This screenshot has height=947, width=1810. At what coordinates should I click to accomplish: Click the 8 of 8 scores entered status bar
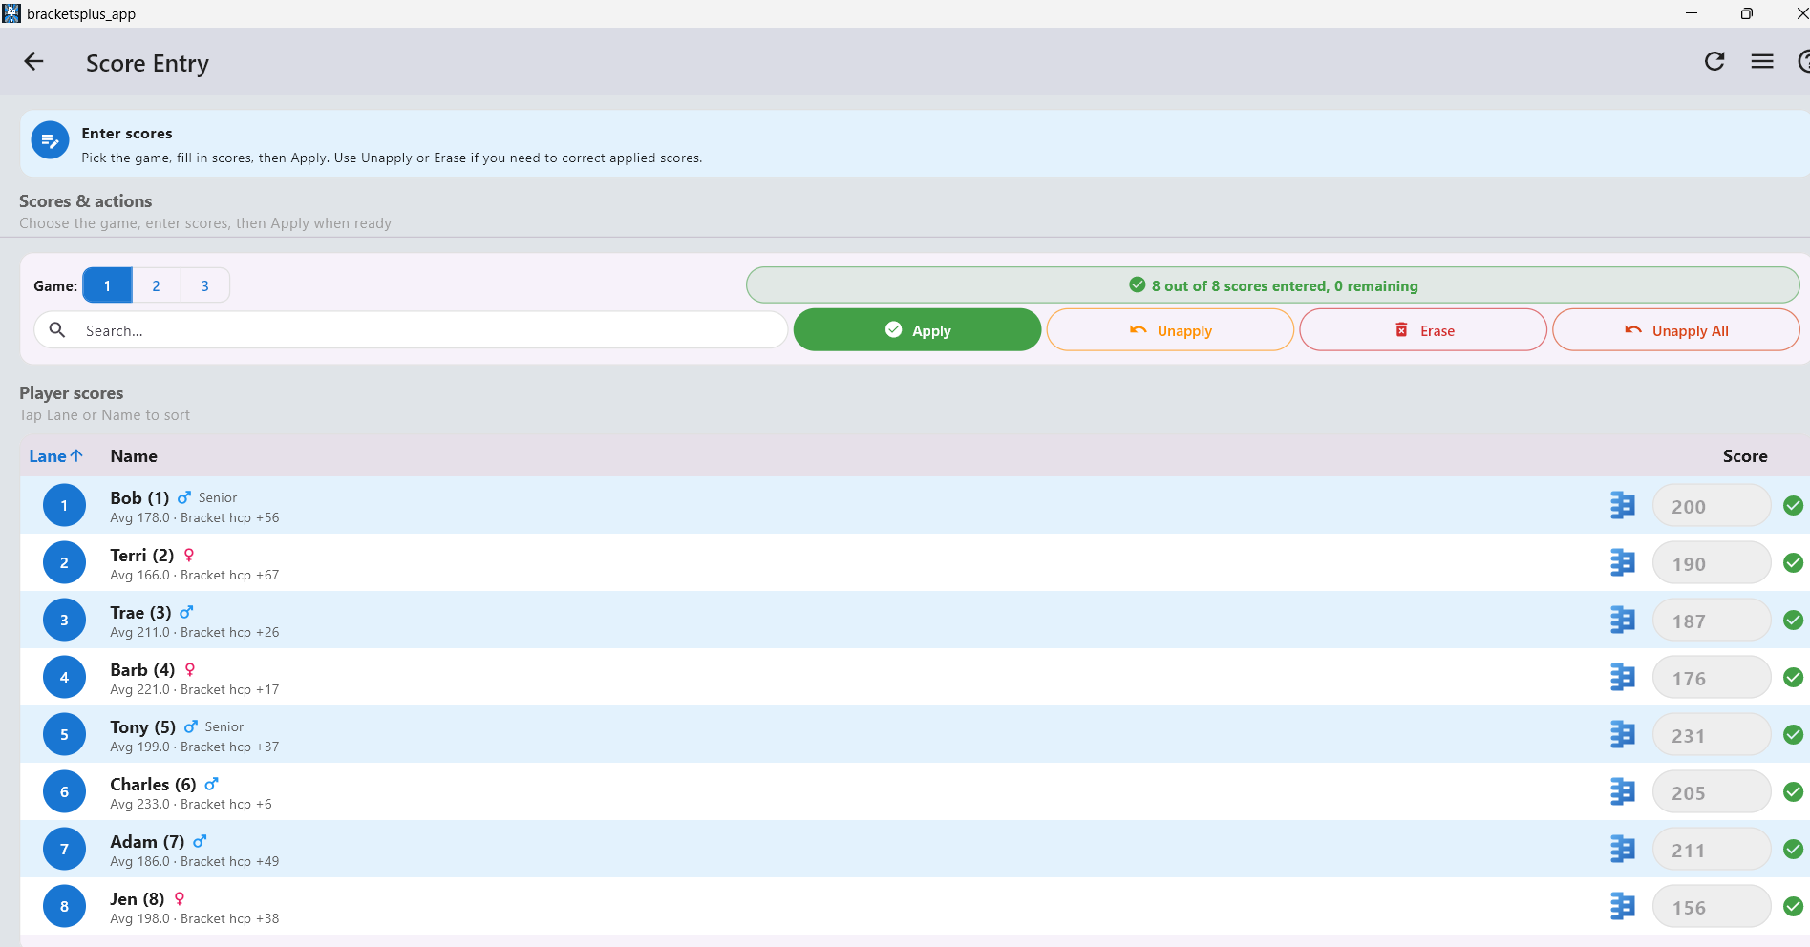(1273, 285)
